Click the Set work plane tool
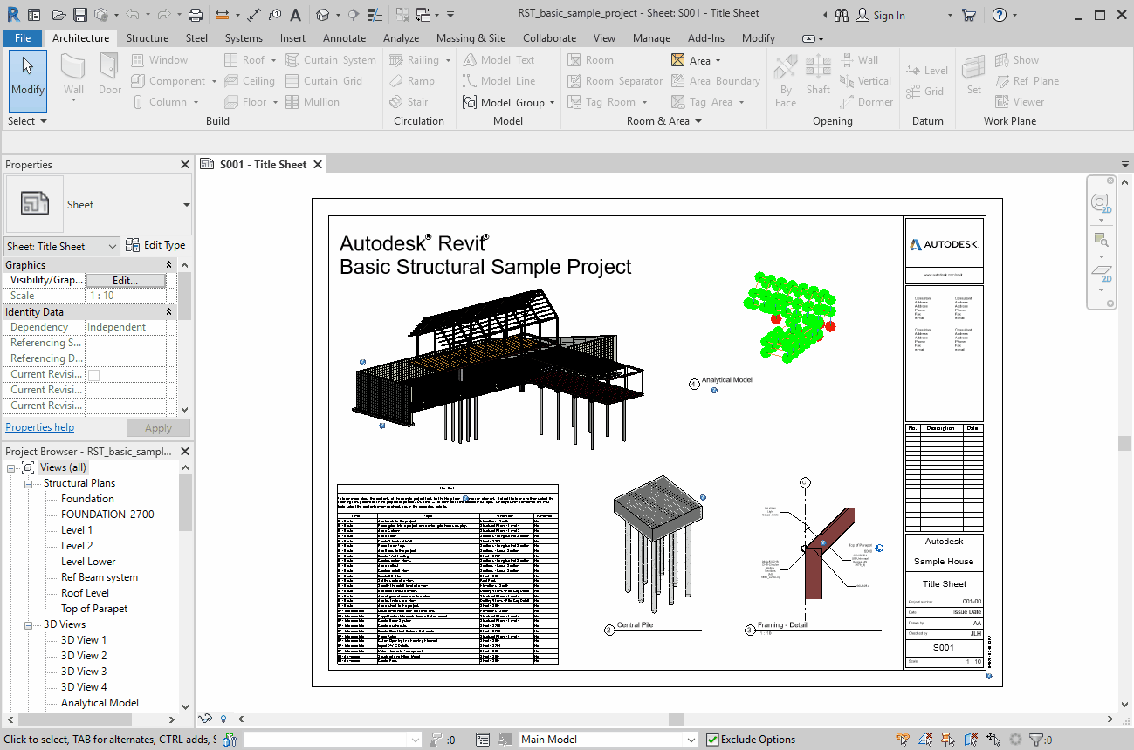The image size is (1134, 750). [x=973, y=75]
